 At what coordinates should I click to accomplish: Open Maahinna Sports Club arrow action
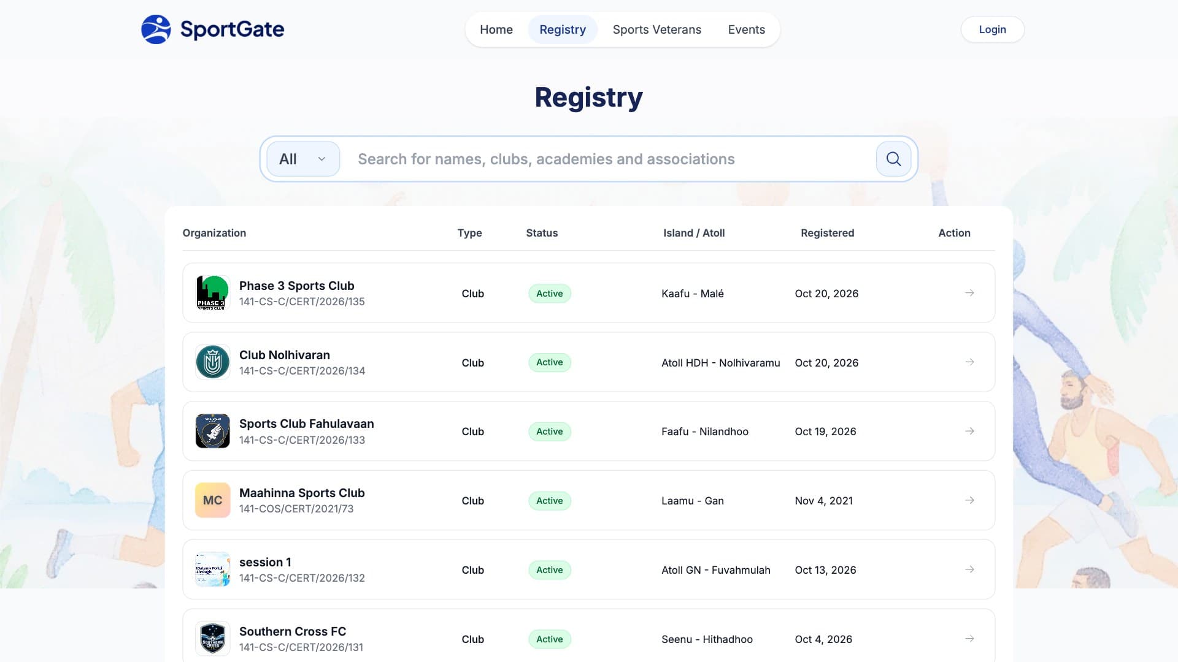[969, 501]
